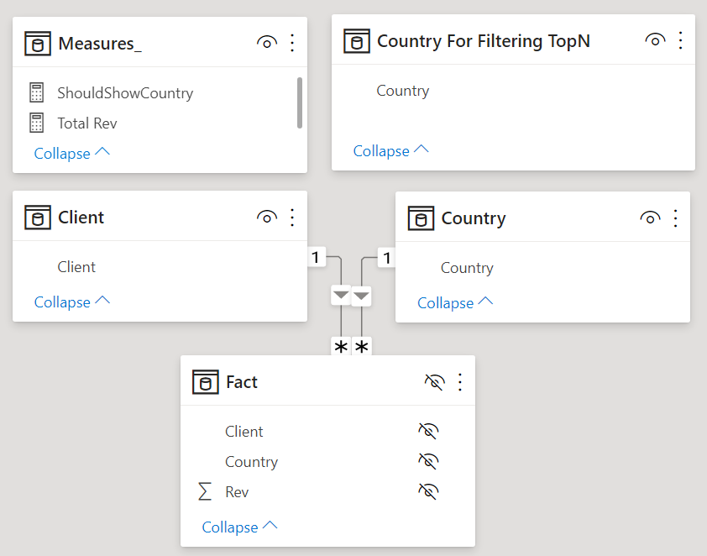Select the Country-to-Fact relationship filter arrow
Image resolution: width=707 pixels, height=556 pixels.
tap(361, 296)
